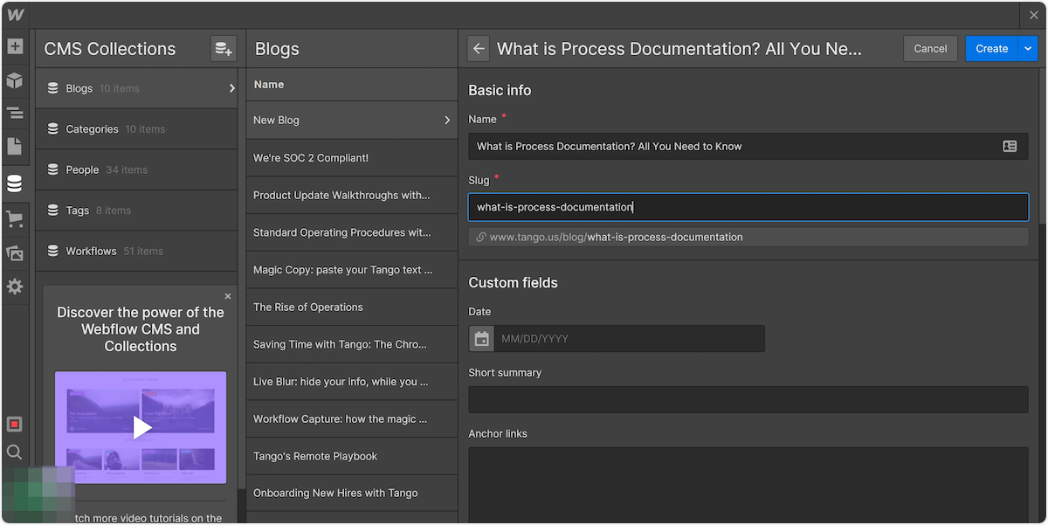This screenshot has width=1048, height=525.
Task: Play the CMS tutorial video
Action: (x=141, y=427)
